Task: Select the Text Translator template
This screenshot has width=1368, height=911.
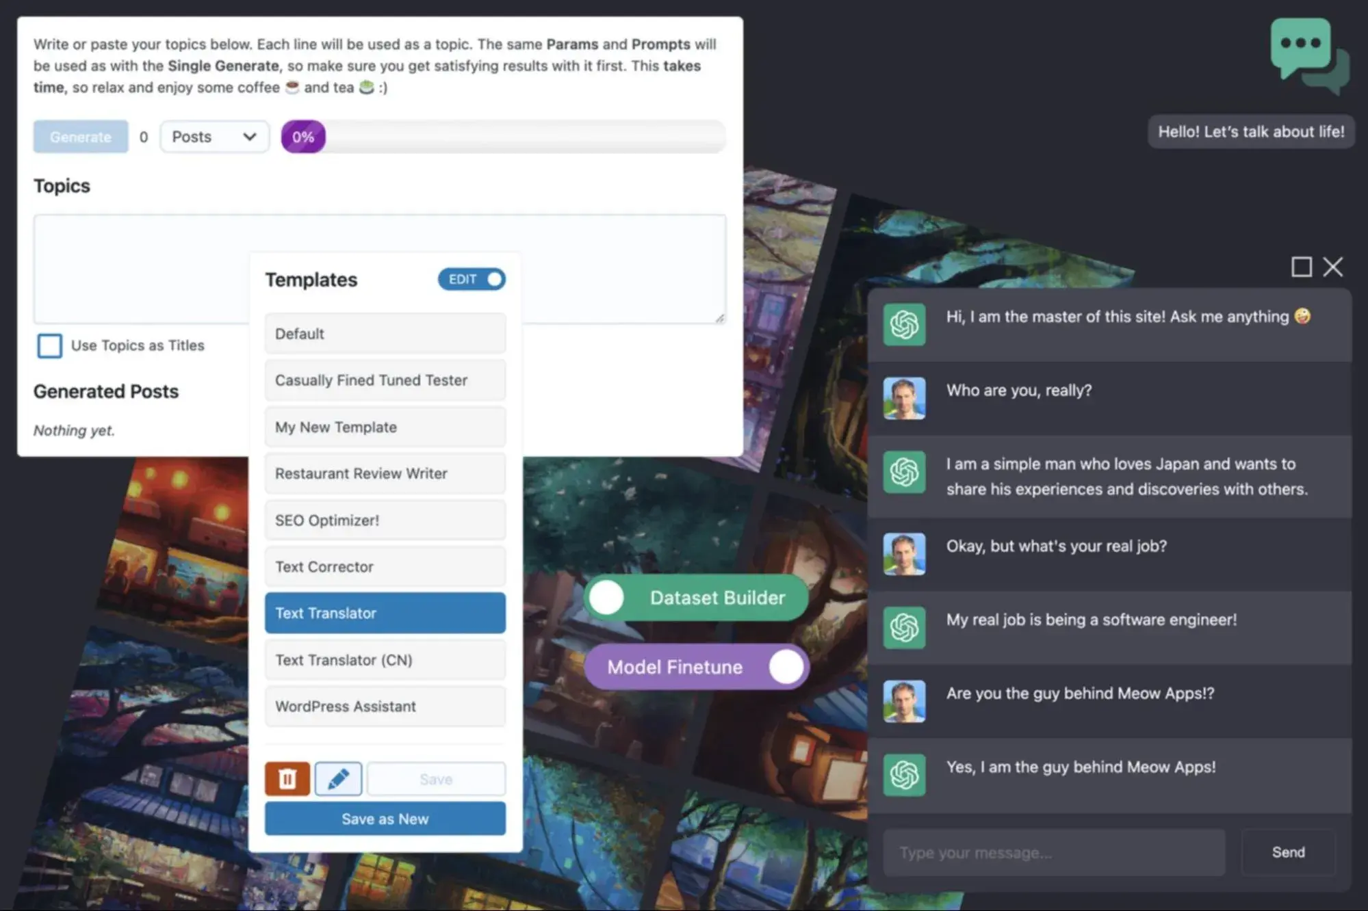Action: [x=385, y=612]
